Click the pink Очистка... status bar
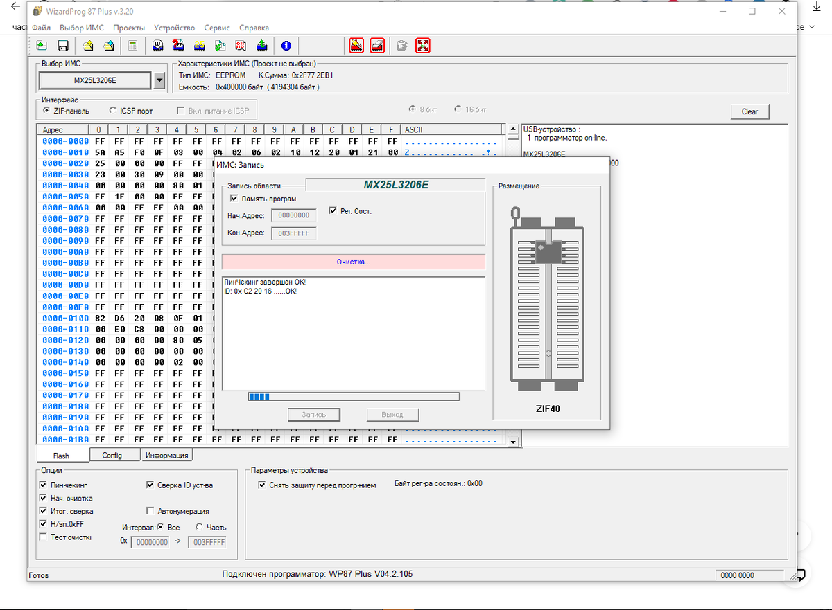This screenshot has width=832, height=610. click(353, 262)
